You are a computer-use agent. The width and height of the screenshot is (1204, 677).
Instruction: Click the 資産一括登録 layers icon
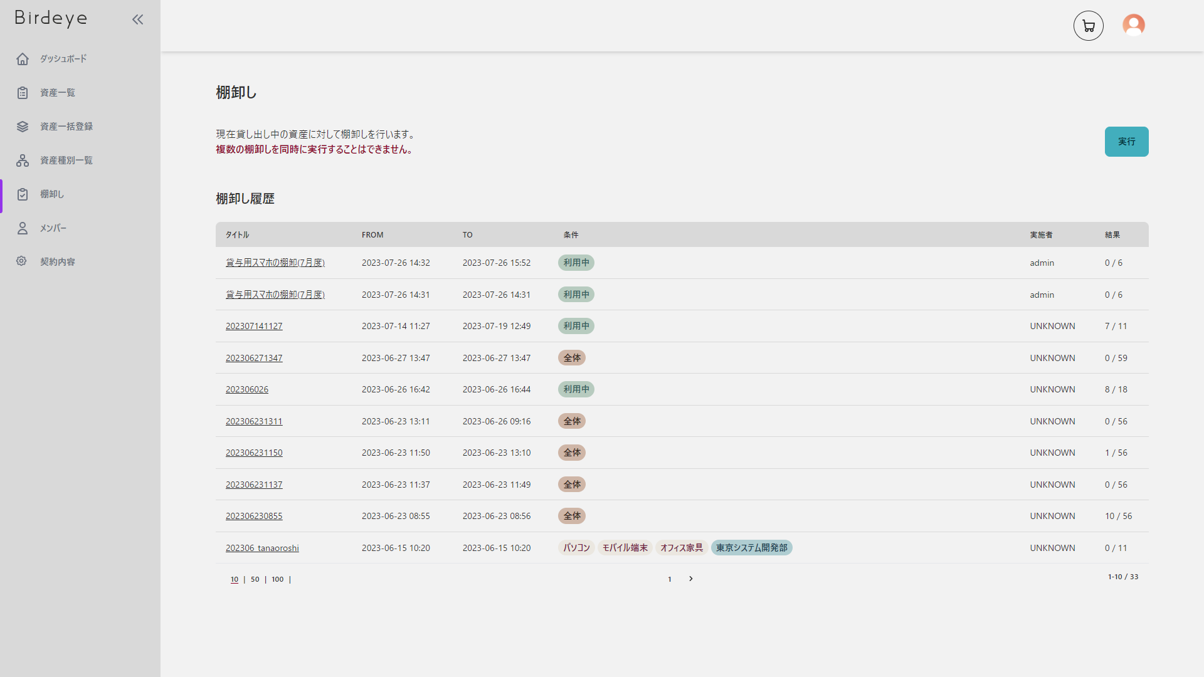tap(23, 127)
